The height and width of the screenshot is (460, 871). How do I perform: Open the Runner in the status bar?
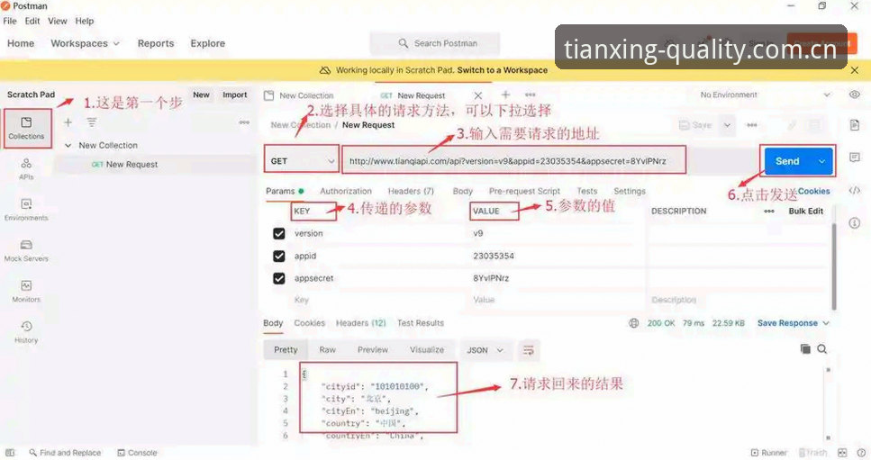pos(769,453)
